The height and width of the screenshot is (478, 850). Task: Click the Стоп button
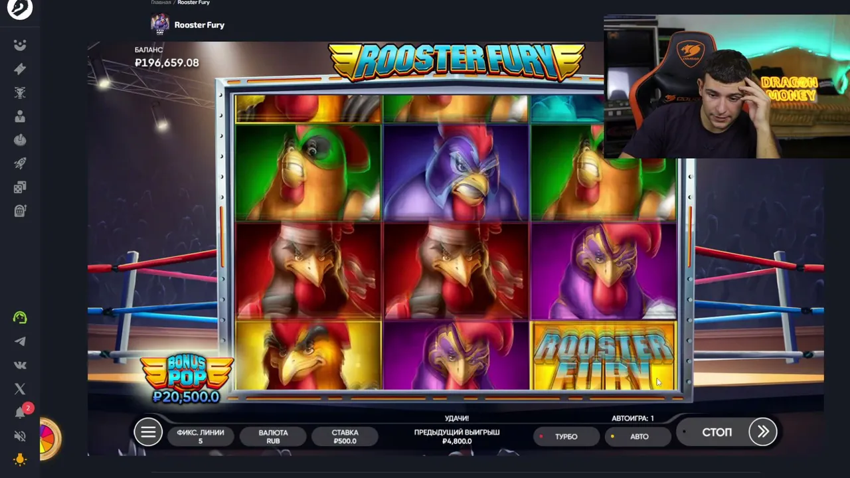click(717, 432)
